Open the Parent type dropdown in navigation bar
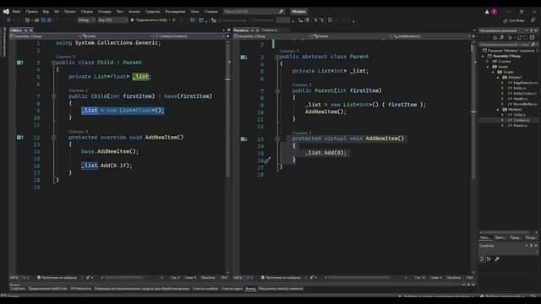 pos(352,36)
